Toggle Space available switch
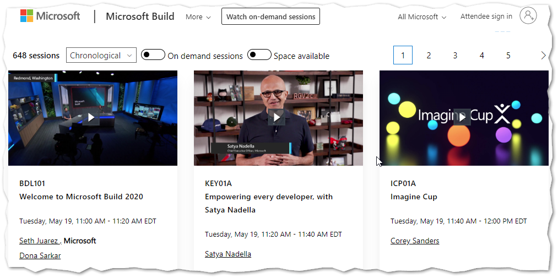The width and height of the screenshot is (558, 278). pyautogui.click(x=259, y=54)
